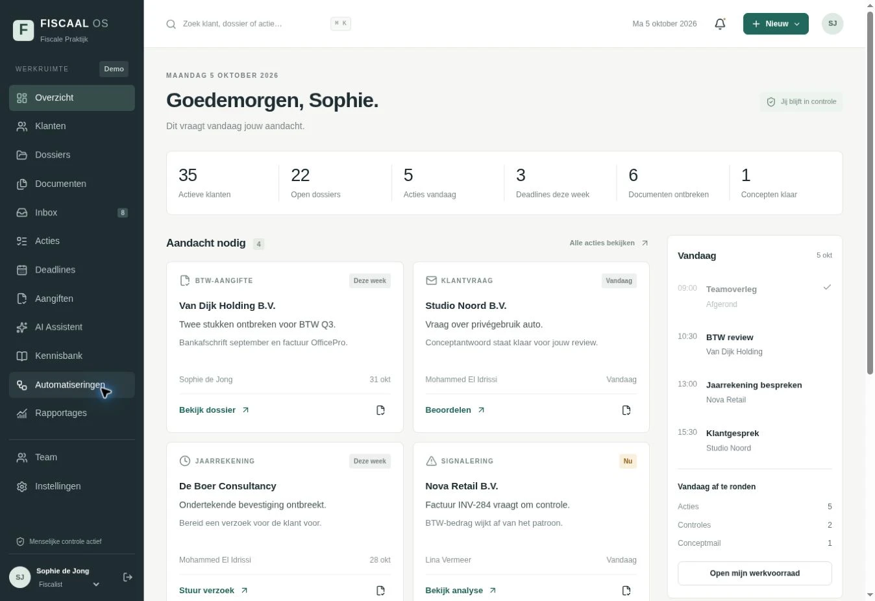Click the Nova Retail B.V. card title
This screenshot has height=601, width=875.
pyautogui.click(x=462, y=486)
